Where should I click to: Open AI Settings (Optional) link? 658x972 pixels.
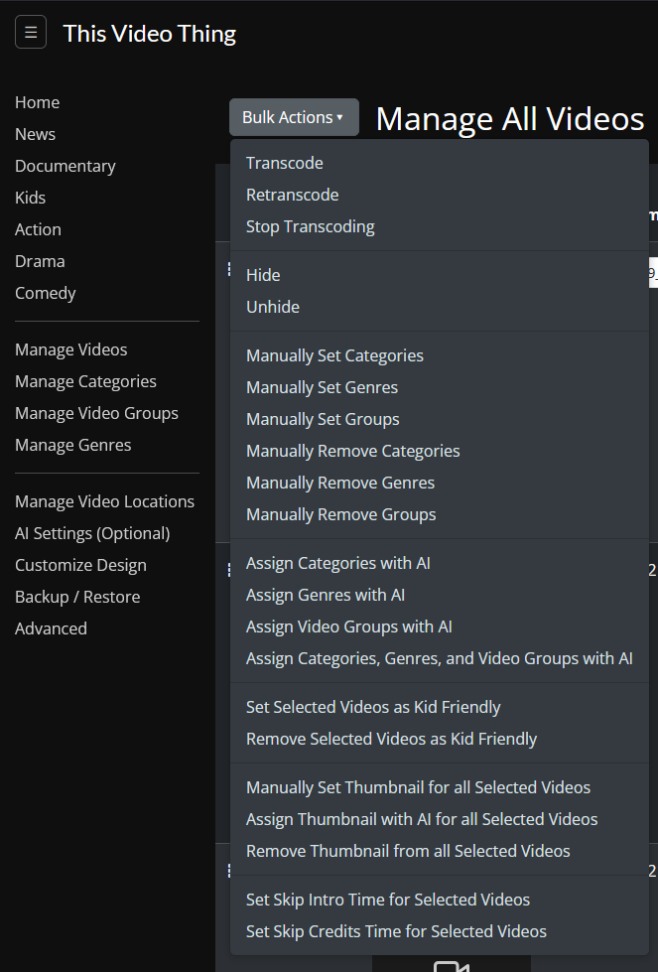(92, 534)
